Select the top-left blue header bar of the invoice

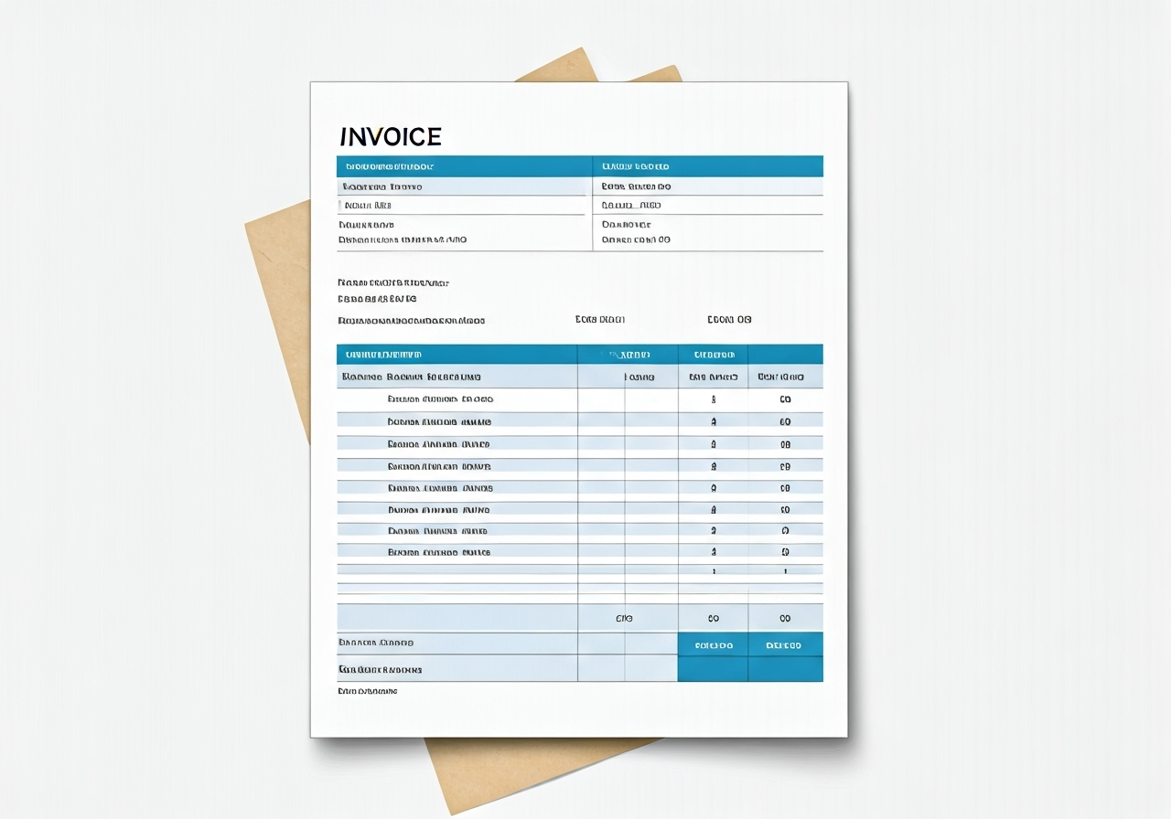(x=463, y=166)
